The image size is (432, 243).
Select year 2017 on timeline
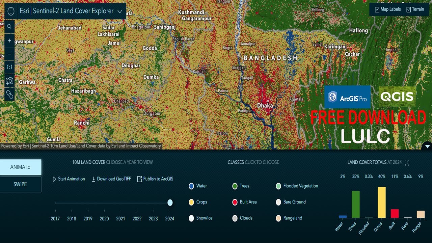[55, 219]
